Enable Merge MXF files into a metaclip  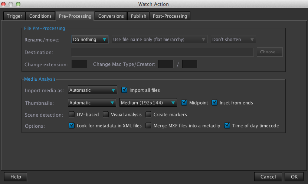pyautogui.click(x=148, y=126)
